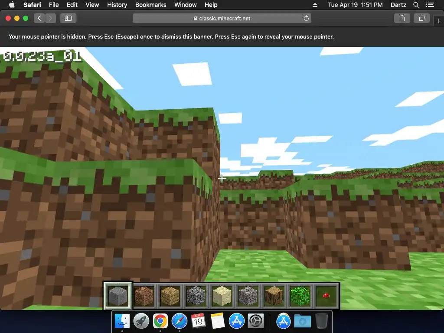Open the History menu
The image size is (444, 333).
[x=117, y=5]
